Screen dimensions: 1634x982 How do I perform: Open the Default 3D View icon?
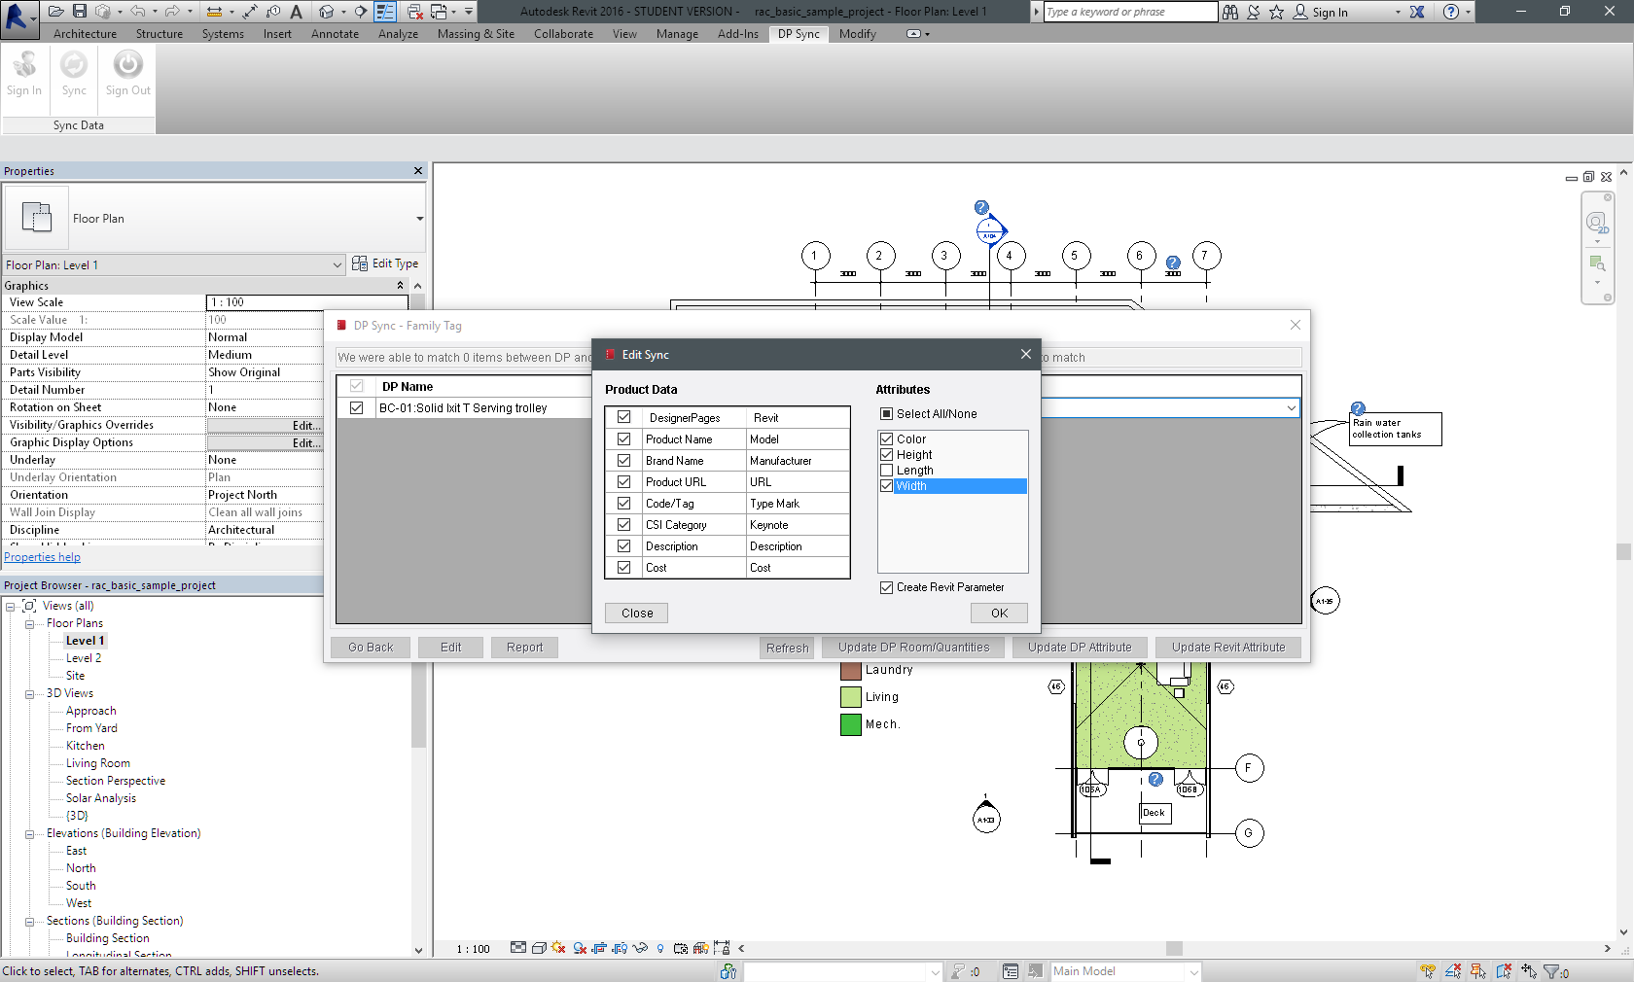[x=326, y=12]
